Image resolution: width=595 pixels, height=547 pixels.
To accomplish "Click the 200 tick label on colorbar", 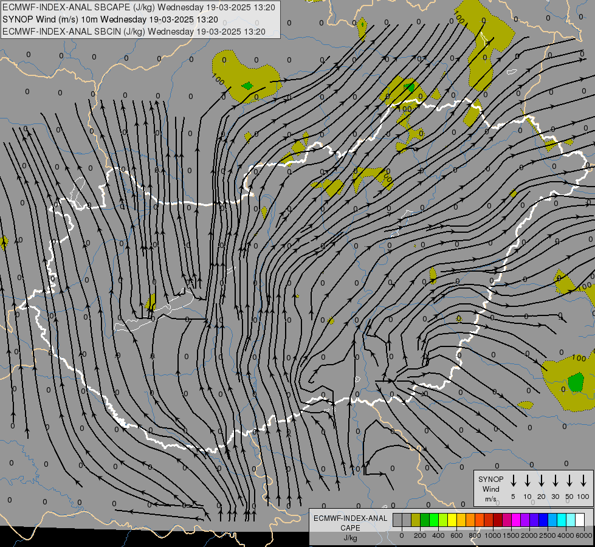I will [x=420, y=535].
